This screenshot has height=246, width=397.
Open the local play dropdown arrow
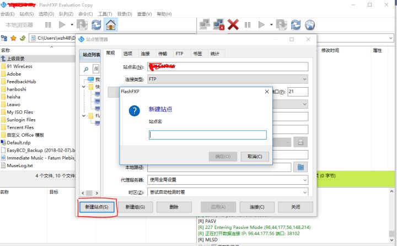[x=72, y=25]
